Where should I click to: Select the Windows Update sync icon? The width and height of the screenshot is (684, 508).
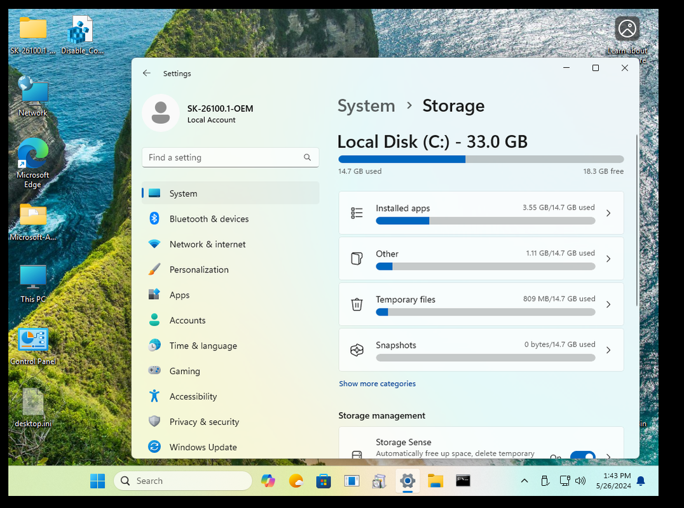click(154, 446)
